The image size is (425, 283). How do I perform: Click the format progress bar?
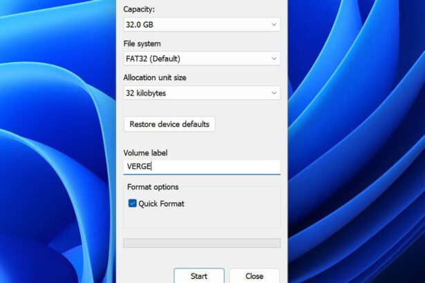(201, 243)
